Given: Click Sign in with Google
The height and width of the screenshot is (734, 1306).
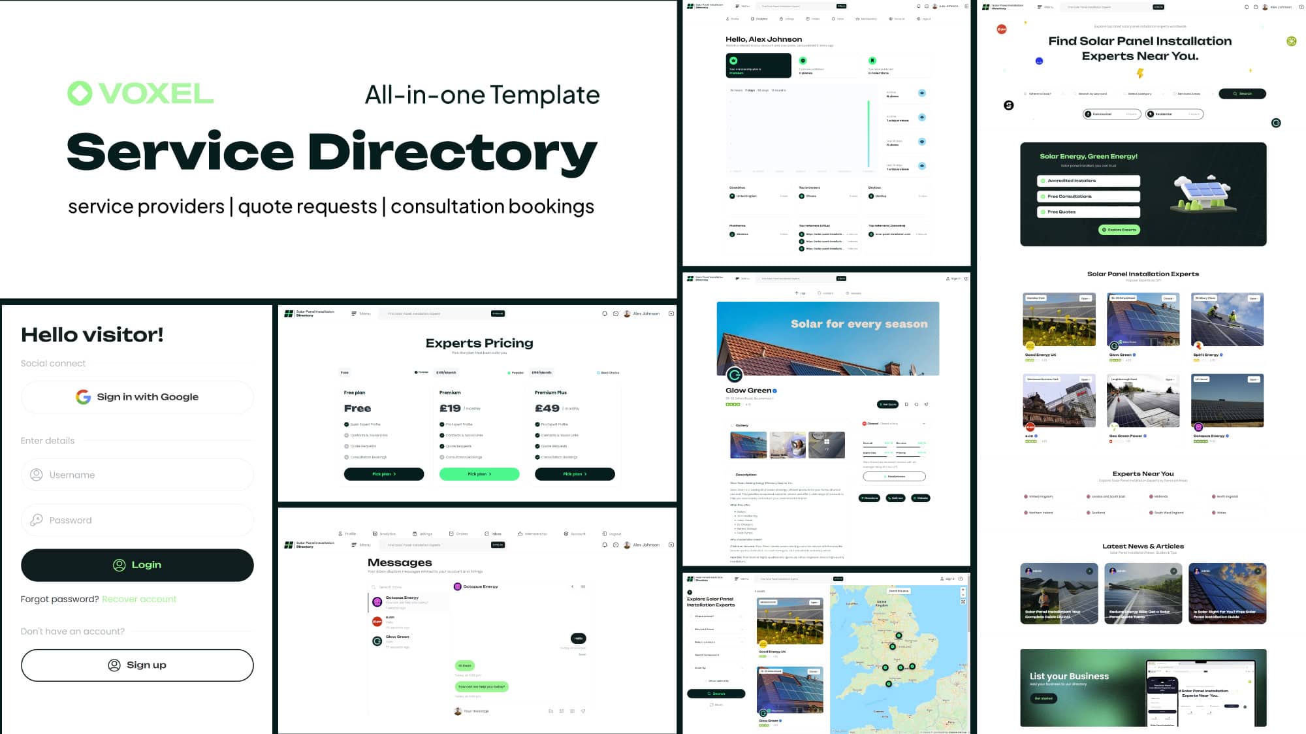Looking at the screenshot, I should click(136, 396).
